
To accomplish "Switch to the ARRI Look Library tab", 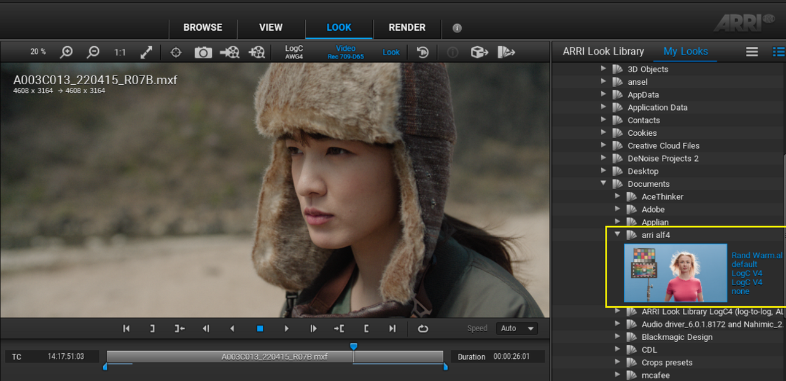I will 604,52.
